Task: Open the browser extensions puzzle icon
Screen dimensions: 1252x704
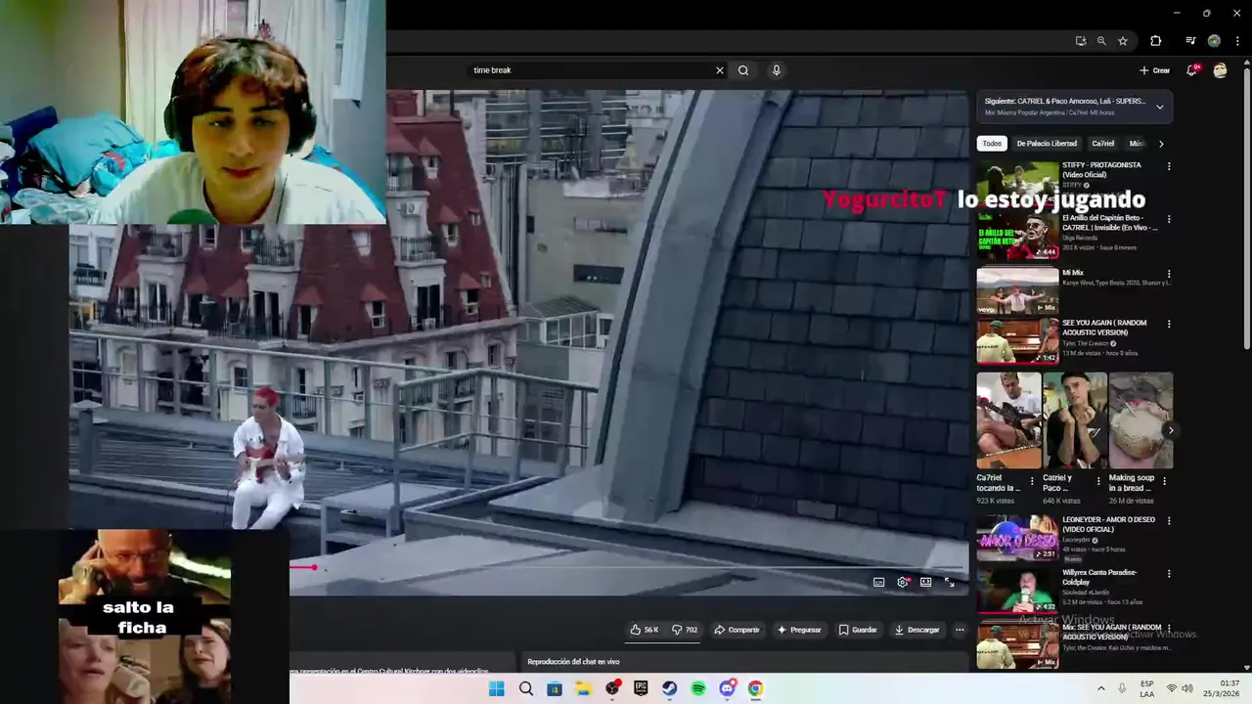Action: click(x=1156, y=41)
